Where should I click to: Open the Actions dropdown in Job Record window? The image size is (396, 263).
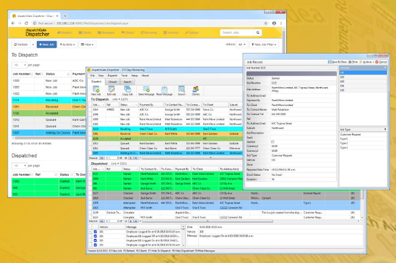[x=367, y=62]
